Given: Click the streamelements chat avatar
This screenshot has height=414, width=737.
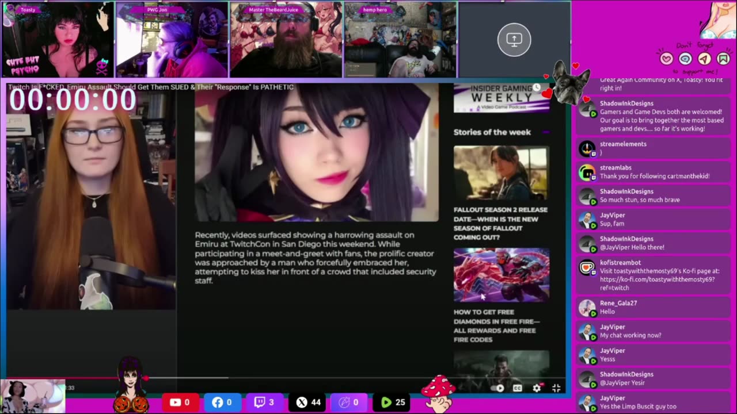Looking at the screenshot, I should click(x=587, y=148).
